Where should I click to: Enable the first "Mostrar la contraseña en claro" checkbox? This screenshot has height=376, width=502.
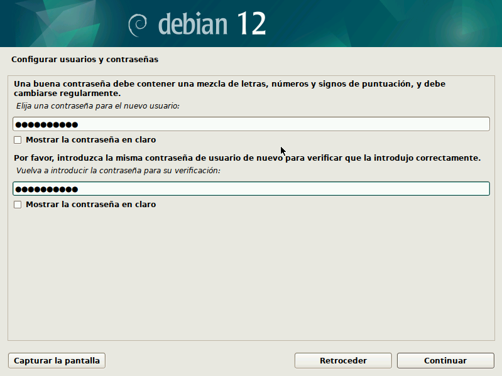18,140
